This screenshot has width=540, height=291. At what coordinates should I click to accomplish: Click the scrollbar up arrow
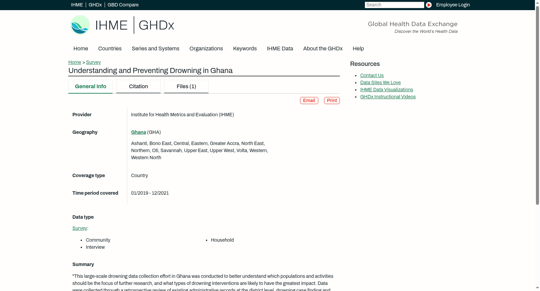pyautogui.click(x=537, y=2)
